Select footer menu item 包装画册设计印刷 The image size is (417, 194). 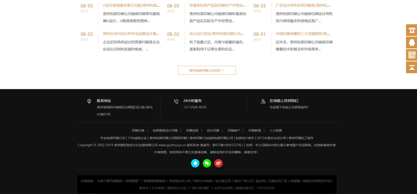pos(165,131)
